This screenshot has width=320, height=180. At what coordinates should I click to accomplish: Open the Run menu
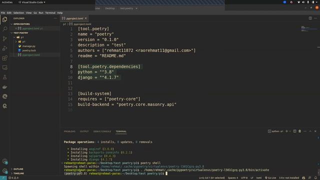pyautogui.click(x=41, y=13)
